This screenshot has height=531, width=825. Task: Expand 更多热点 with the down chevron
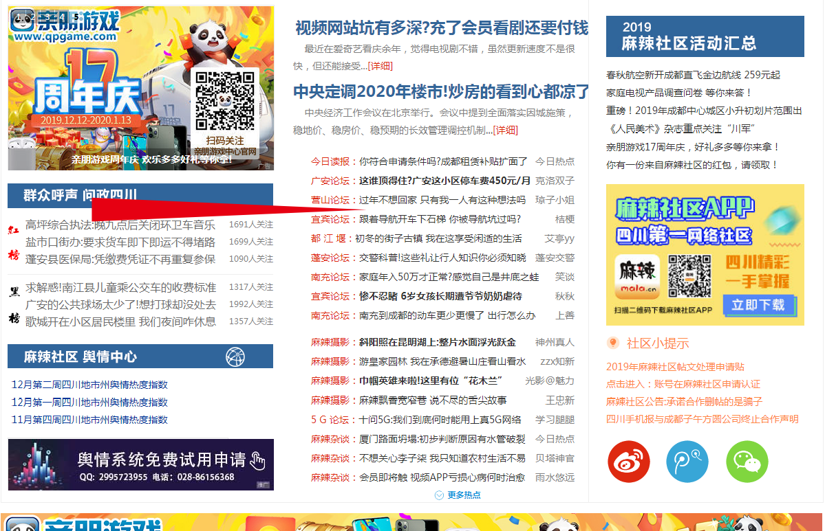[439, 495]
